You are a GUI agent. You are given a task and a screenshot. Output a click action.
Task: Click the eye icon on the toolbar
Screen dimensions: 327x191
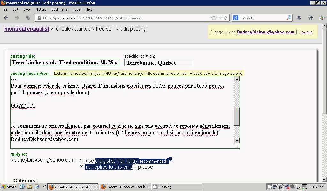(322, 18)
